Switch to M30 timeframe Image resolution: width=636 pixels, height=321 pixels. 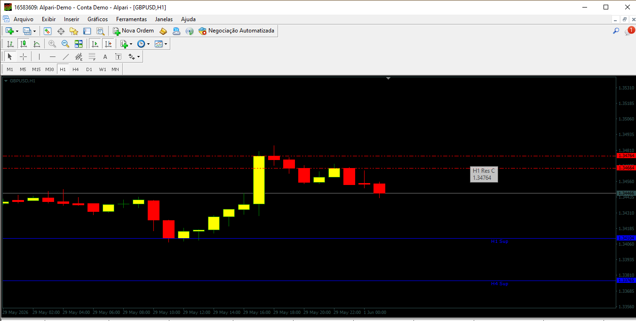point(49,69)
